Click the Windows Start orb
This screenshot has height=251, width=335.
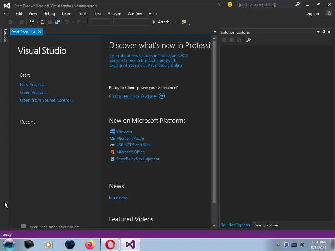tap(9, 244)
